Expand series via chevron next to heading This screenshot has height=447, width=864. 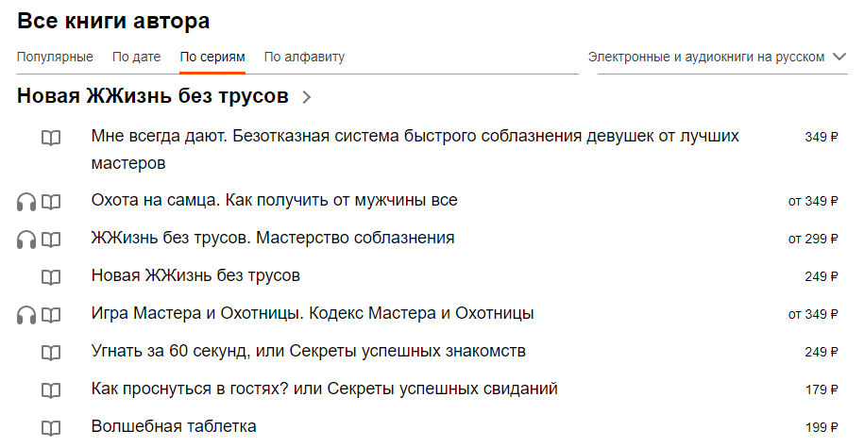tap(305, 96)
